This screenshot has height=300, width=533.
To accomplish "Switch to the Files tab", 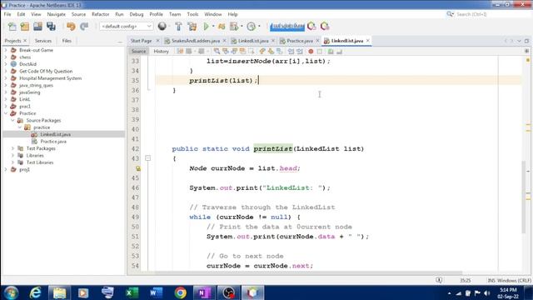I will coord(67,41).
